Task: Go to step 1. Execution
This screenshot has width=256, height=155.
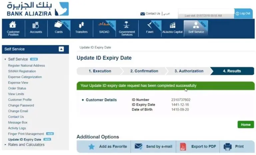Action: pos(100,71)
